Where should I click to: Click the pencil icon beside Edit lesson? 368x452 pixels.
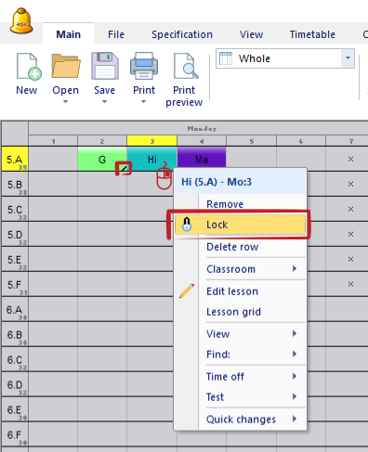coord(187,291)
